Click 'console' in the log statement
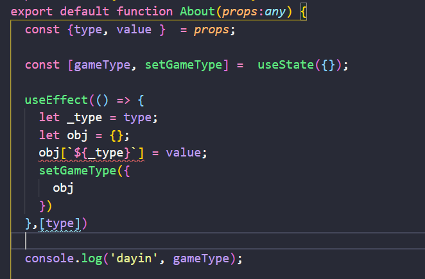 point(49,258)
